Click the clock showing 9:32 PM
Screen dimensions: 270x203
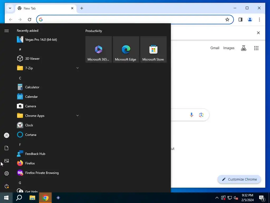(x=247, y=195)
